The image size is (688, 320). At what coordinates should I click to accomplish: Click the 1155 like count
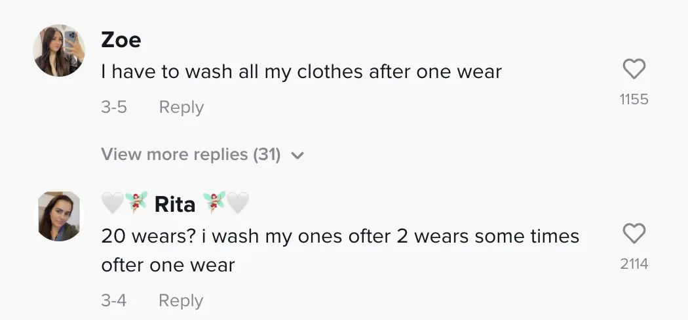click(634, 99)
